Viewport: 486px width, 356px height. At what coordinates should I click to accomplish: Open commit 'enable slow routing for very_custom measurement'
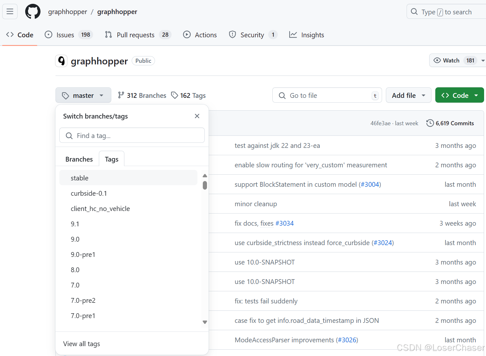tap(311, 165)
